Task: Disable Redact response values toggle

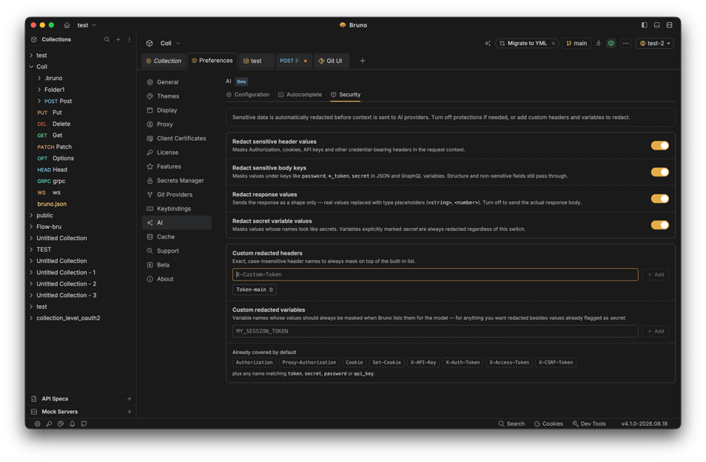Action: [x=659, y=198]
